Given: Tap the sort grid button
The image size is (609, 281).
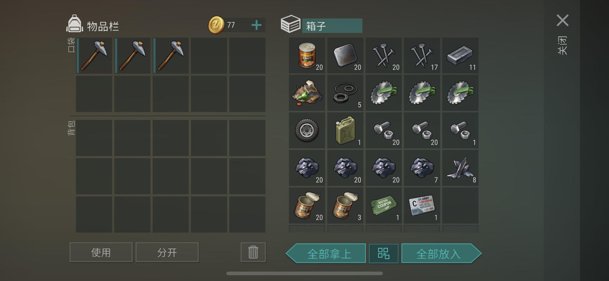Looking at the screenshot, I should tap(384, 254).
